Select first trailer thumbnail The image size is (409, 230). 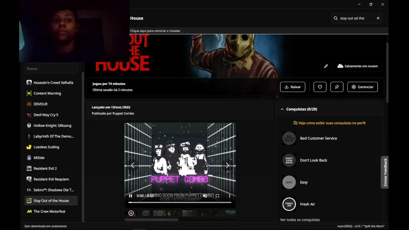(x=131, y=213)
